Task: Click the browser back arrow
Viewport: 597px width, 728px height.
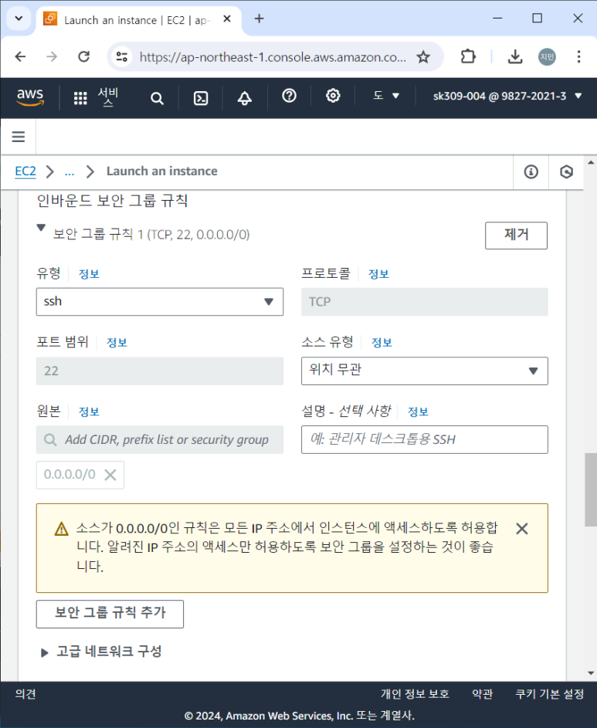Action: [x=20, y=56]
